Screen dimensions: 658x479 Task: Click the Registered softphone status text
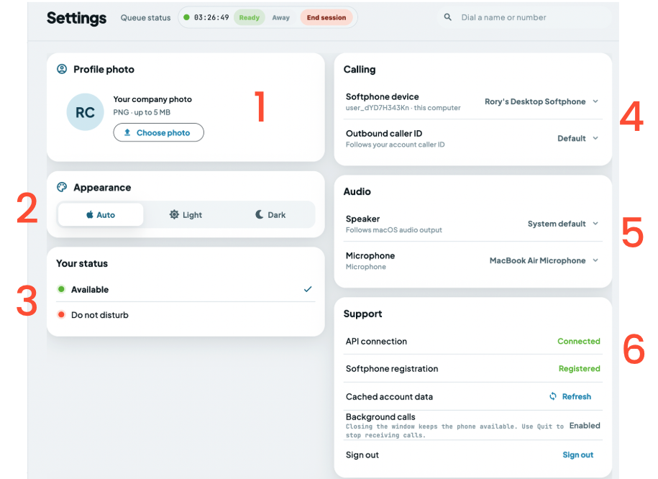[579, 368]
